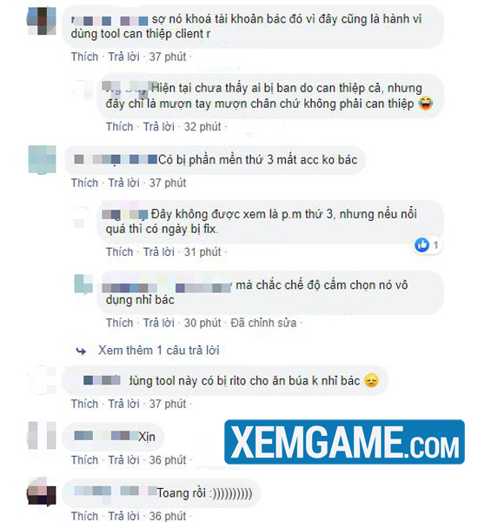Click the sad emoji in the rito comment
Image resolution: width=478 pixels, height=522 pixels.
tap(371, 380)
